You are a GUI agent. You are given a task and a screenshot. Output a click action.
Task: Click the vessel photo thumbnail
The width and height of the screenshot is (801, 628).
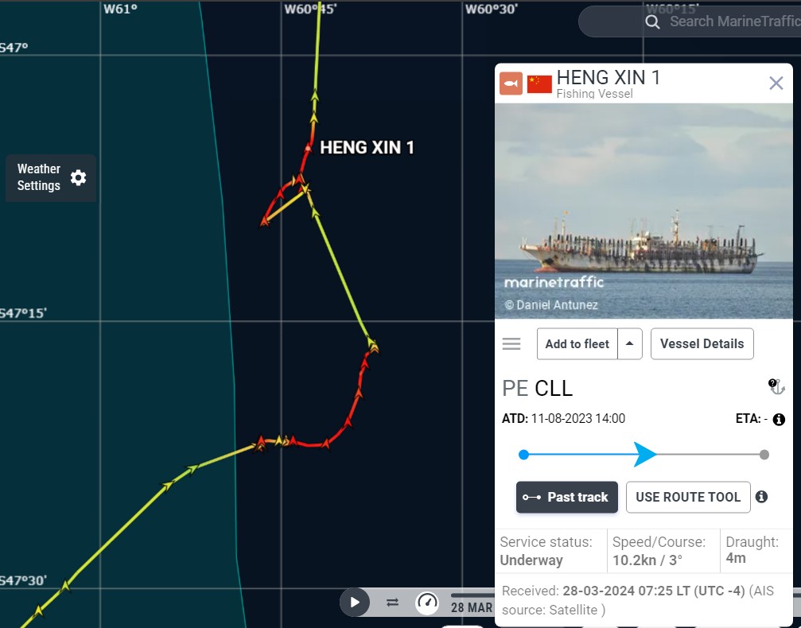pyautogui.click(x=644, y=211)
